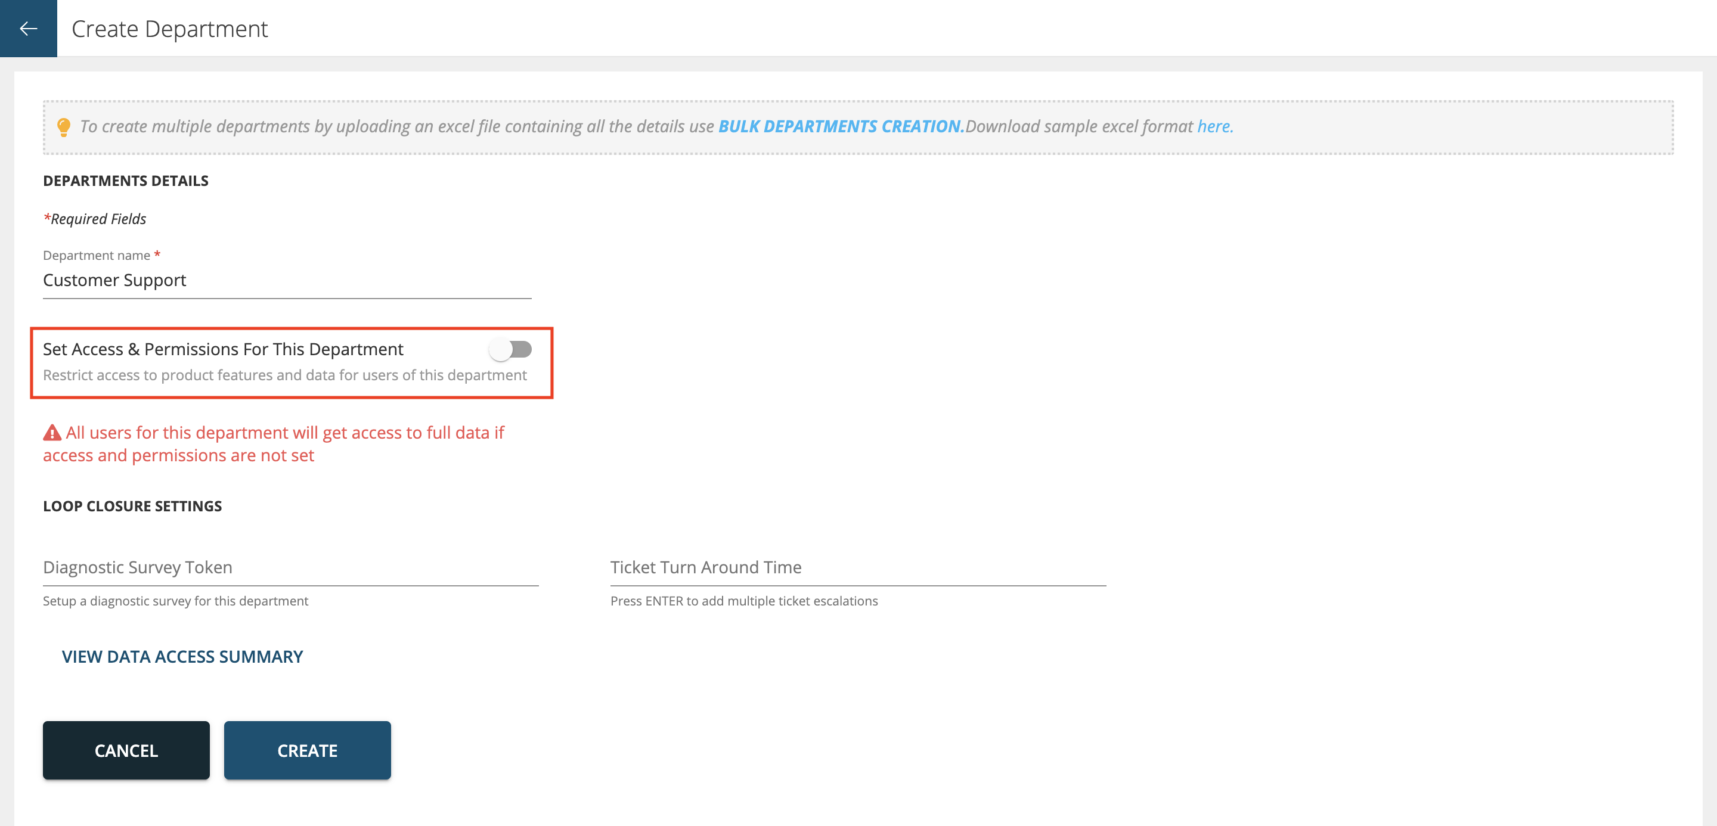Click the Create Department page title
The width and height of the screenshot is (1717, 826).
169,29
